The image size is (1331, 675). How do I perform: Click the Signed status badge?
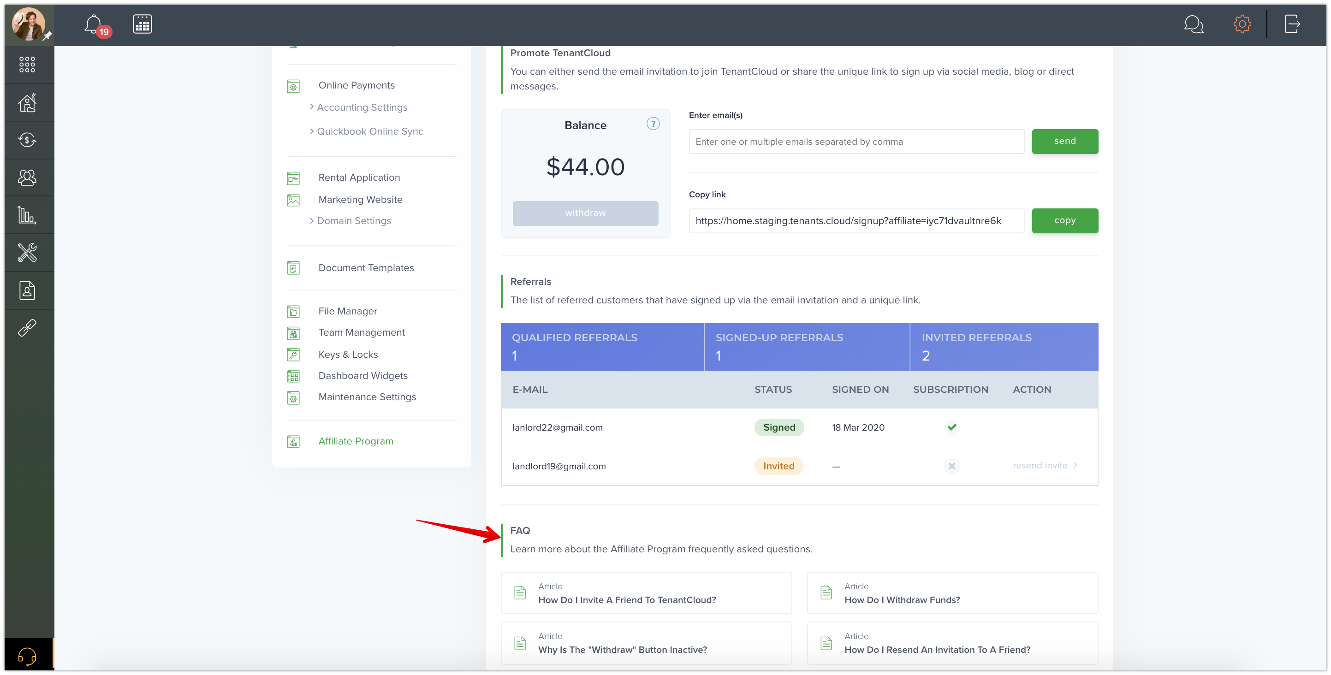point(778,427)
